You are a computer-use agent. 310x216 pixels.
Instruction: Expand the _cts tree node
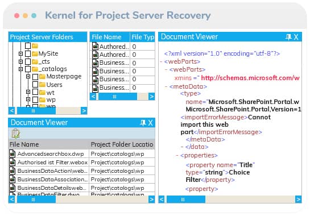20,61
